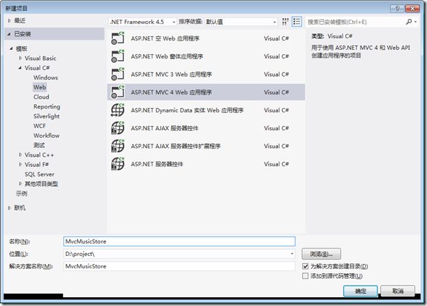Select the Silverlight category
Viewport: 427px width, 306px height.
[x=47, y=116]
